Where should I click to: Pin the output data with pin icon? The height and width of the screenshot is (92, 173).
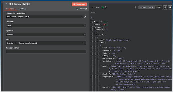170,7
